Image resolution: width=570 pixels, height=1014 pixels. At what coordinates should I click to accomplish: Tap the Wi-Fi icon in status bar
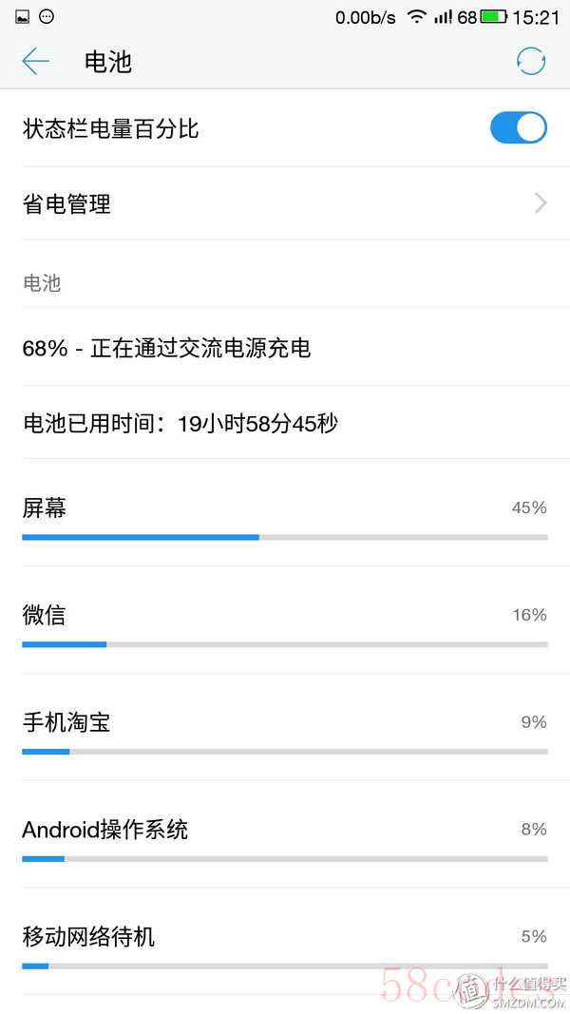point(415,17)
